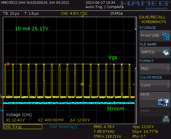Cycle the COLOR MODE option arrow
The width and height of the screenshot is (171, 139).
(168, 85)
